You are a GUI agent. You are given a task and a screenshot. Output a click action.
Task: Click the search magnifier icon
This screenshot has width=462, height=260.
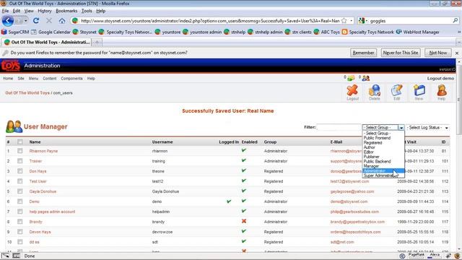(456, 21)
